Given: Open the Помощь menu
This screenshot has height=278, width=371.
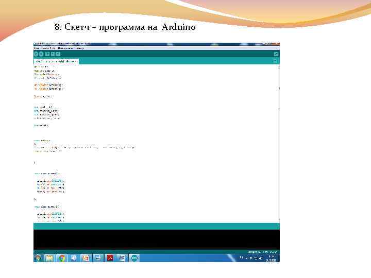Looking at the screenshot, I should pos(80,48).
